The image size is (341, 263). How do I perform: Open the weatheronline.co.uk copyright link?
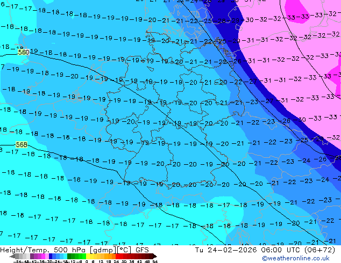(x=296, y=259)
